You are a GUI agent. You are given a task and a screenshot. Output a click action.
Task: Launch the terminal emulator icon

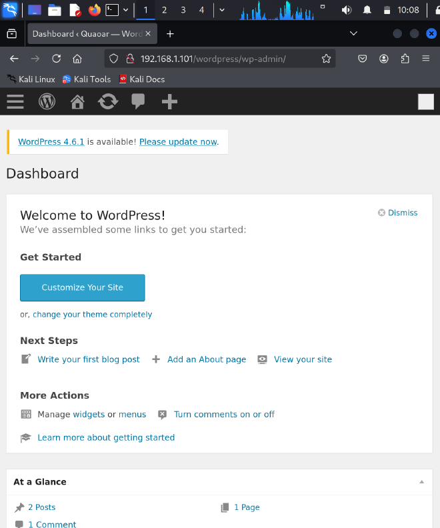click(112, 10)
